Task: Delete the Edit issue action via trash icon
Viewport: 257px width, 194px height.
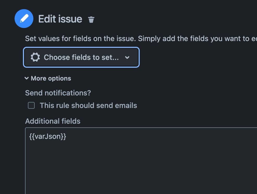Action: (x=91, y=20)
